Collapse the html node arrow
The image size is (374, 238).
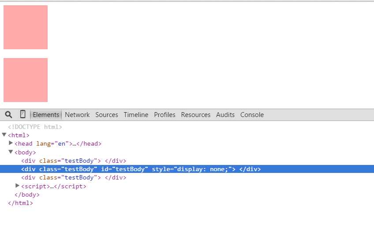(x=4, y=135)
